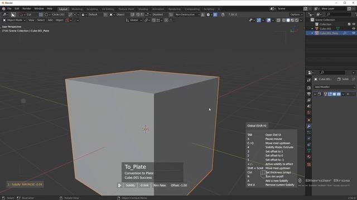
Task: Switch to the Sculpting workspace tab
Action: click(92, 9)
